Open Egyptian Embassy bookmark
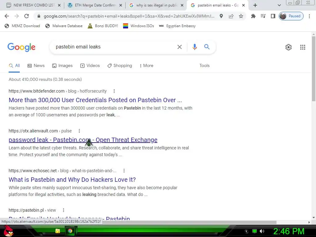316x237 pixels. [x=177, y=26]
